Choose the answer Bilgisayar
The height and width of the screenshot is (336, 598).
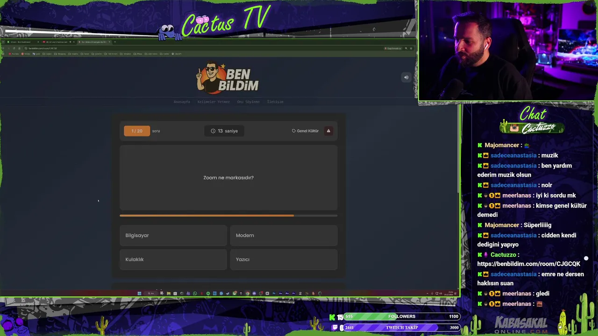173,236
